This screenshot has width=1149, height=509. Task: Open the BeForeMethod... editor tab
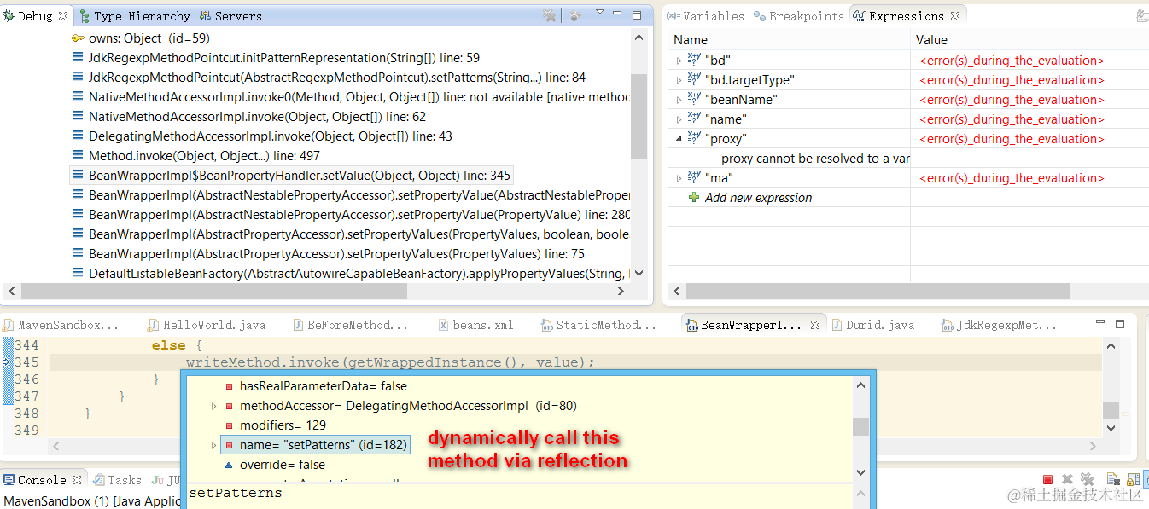point(349,325)
